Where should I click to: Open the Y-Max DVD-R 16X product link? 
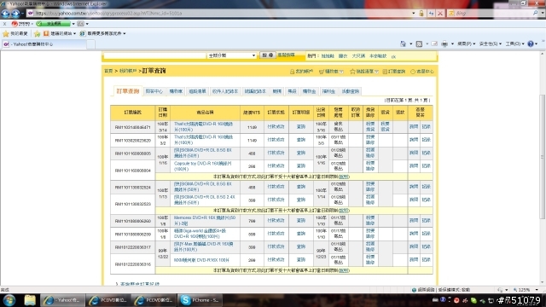(204, 246)
